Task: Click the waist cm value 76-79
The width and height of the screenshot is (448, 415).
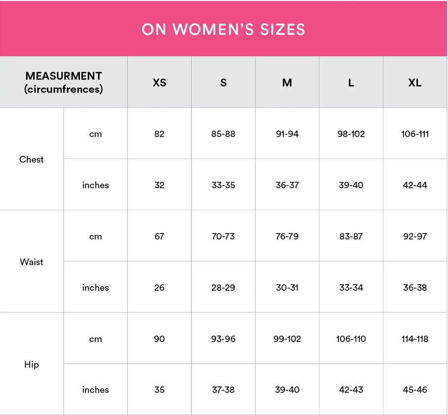Action: (x=287, y=236)
